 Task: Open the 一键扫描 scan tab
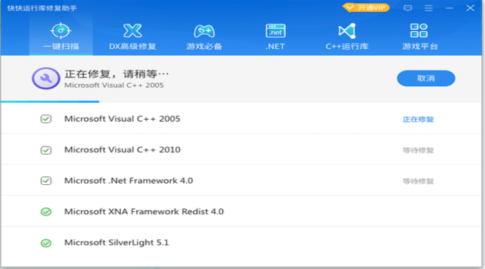tap(61, 36)
